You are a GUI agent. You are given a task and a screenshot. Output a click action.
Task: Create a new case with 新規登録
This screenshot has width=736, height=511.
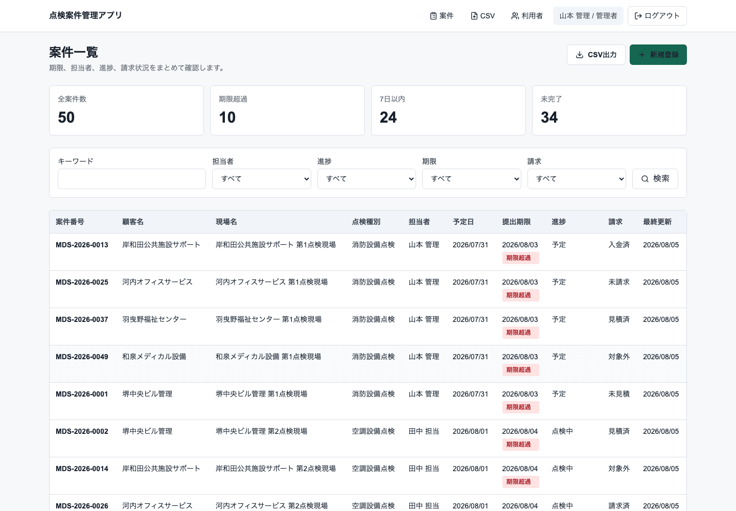click(658, 55)
